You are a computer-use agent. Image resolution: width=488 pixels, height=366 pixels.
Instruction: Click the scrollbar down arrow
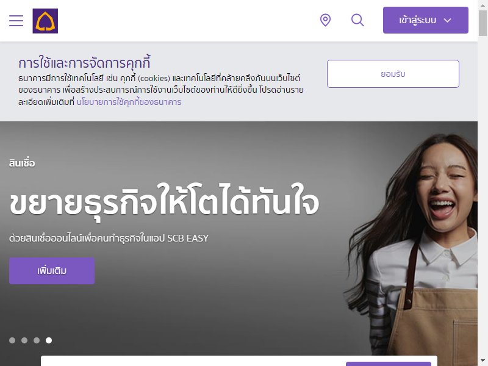tap(483, 362)
